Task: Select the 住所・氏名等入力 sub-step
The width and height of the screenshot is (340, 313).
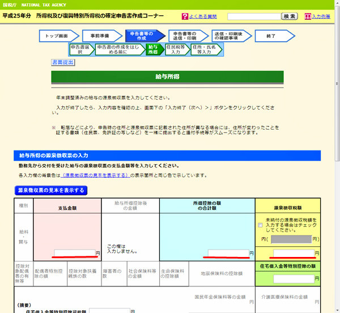Action: 206,50
